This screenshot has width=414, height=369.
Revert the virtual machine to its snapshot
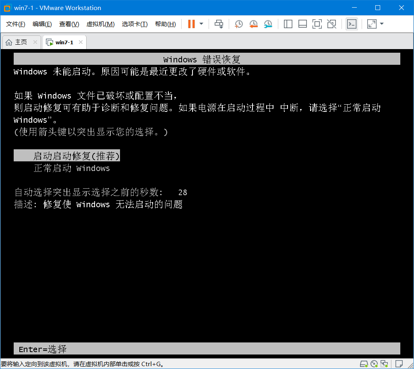point(253,24)
